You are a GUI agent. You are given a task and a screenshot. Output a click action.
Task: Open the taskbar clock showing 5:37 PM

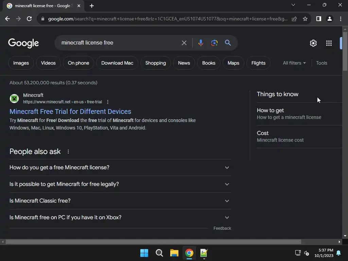coord(324,253)
